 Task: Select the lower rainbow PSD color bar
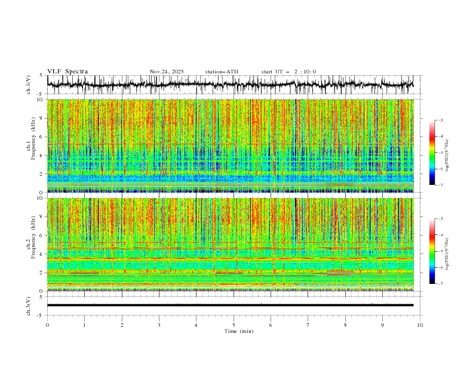tap(432, 251)
